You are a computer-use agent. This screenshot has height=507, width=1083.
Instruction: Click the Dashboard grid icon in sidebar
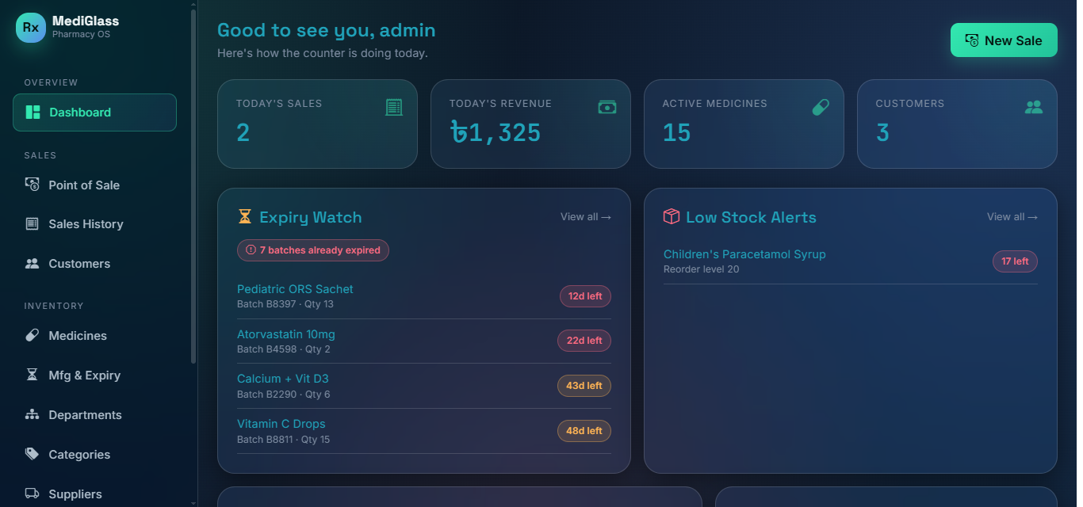(33, 112)
